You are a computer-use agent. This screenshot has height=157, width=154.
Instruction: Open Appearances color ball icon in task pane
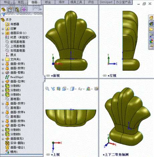click(151, 41)
